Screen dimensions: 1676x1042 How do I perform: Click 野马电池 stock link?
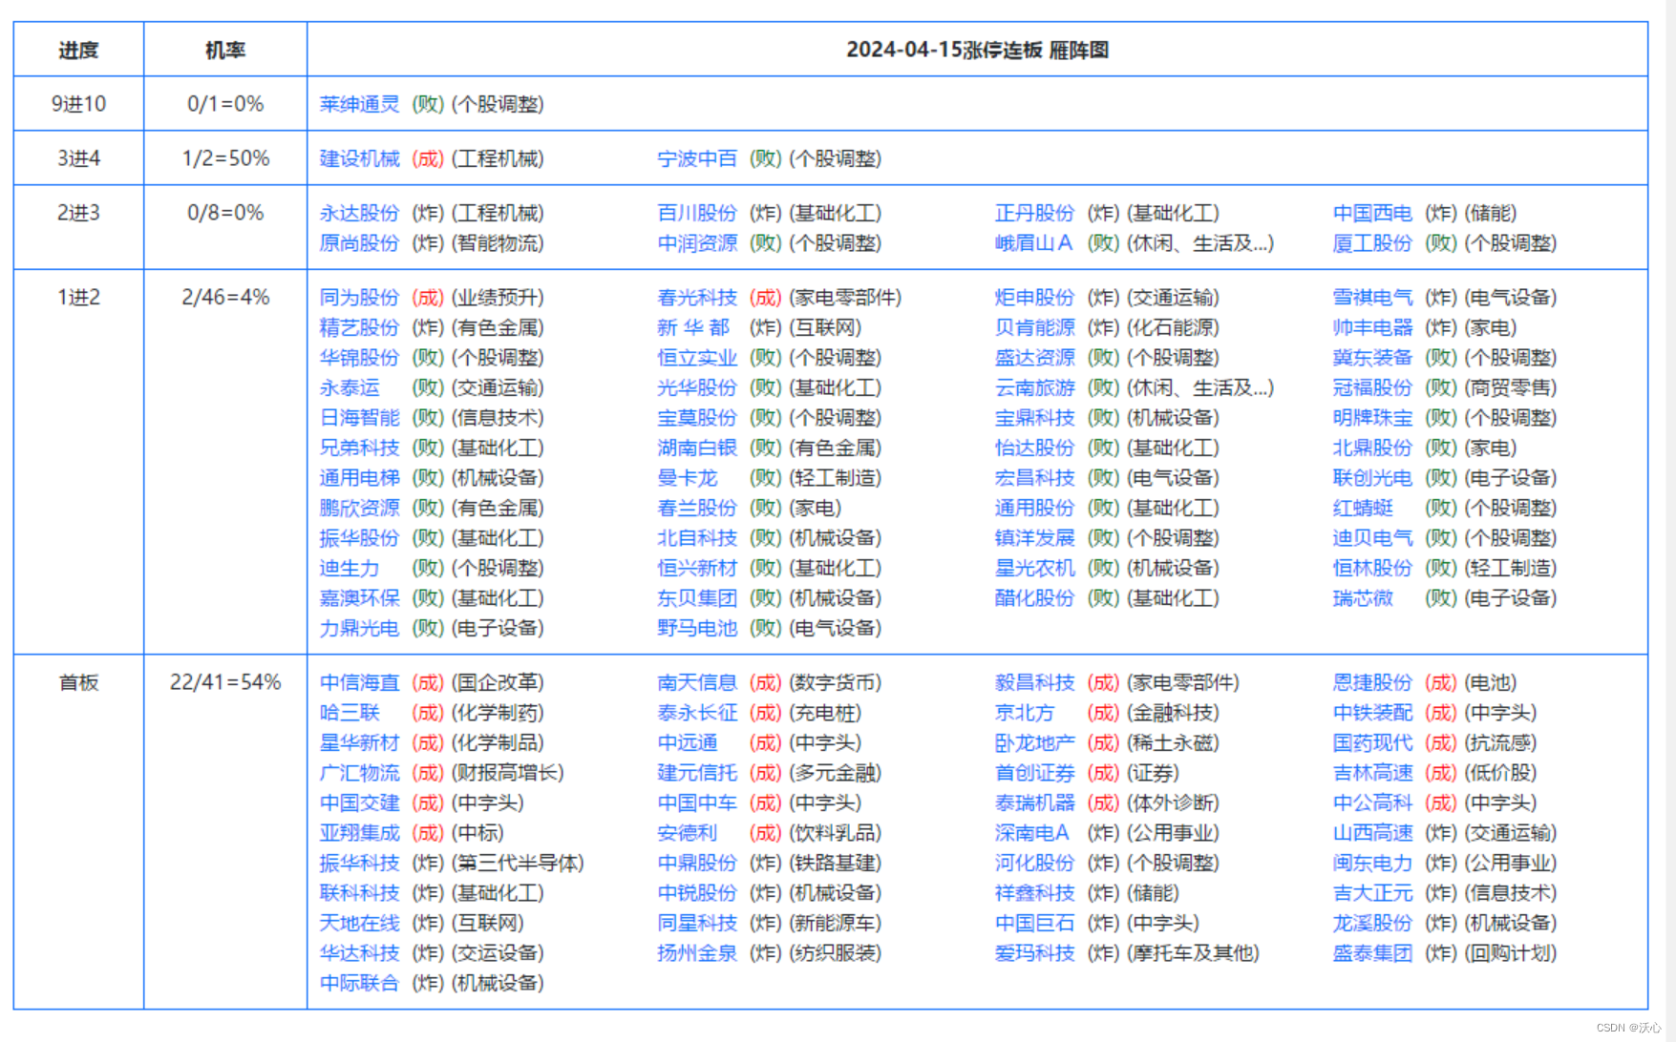click(x=697, y=628)
